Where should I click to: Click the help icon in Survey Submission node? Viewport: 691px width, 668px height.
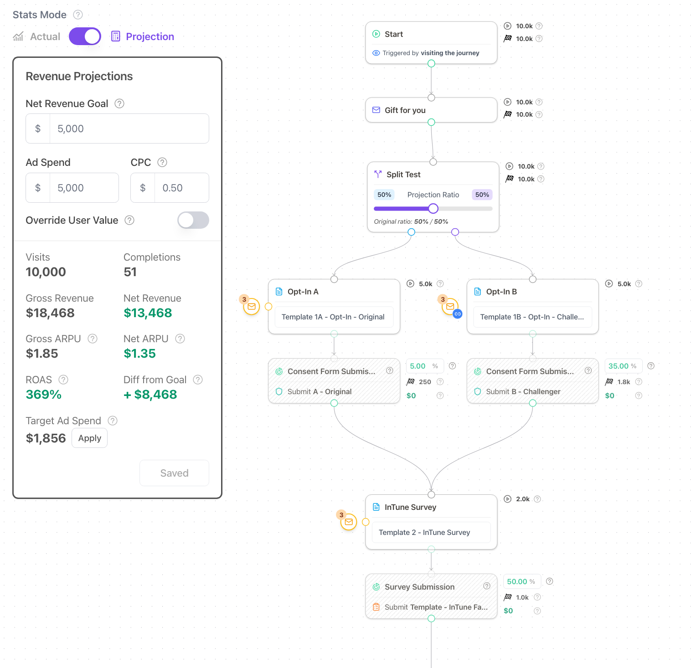487,586
